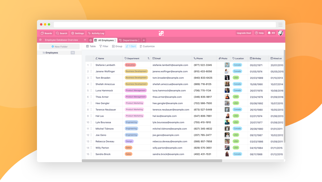Open the Boards menu
322x182 pixels.
click(46, 33)
